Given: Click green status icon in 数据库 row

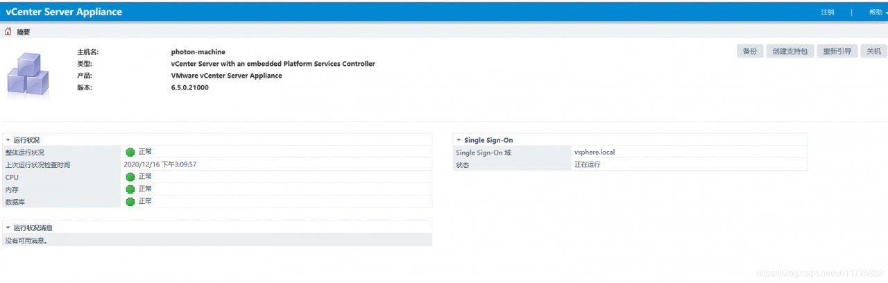Looking at the screenshot, I should pyautogui.click(x=130, y=201).
